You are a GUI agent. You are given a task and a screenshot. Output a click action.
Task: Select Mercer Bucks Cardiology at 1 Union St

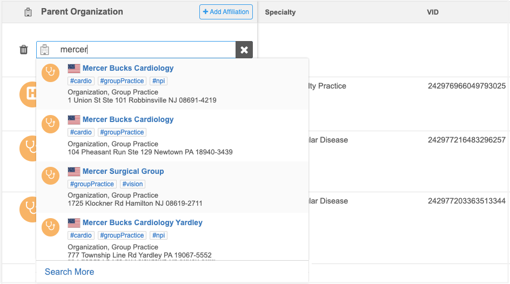(x=128, y=68)
